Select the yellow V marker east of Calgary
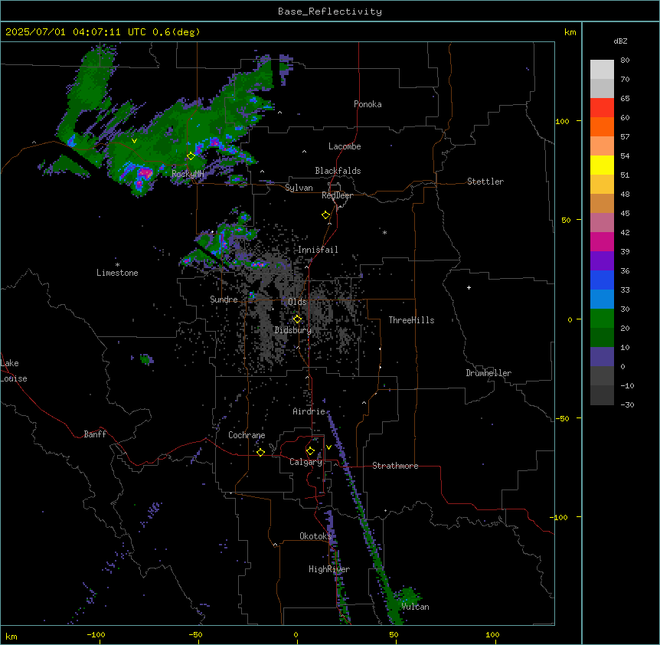This screenshot has height=645, width=660. 328,447
